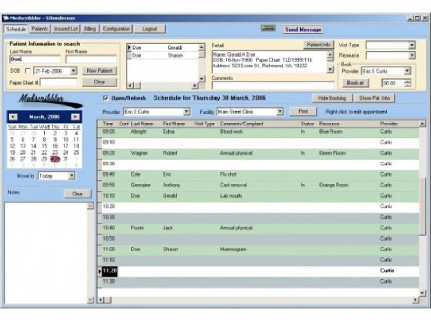Open the Insured List tab

66,29
